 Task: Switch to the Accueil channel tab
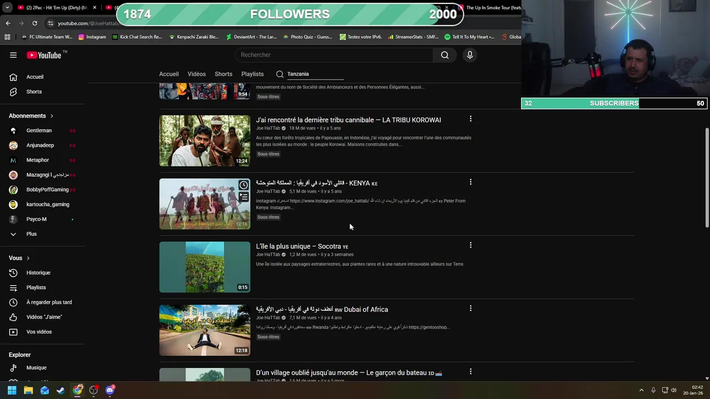point(169,74)
